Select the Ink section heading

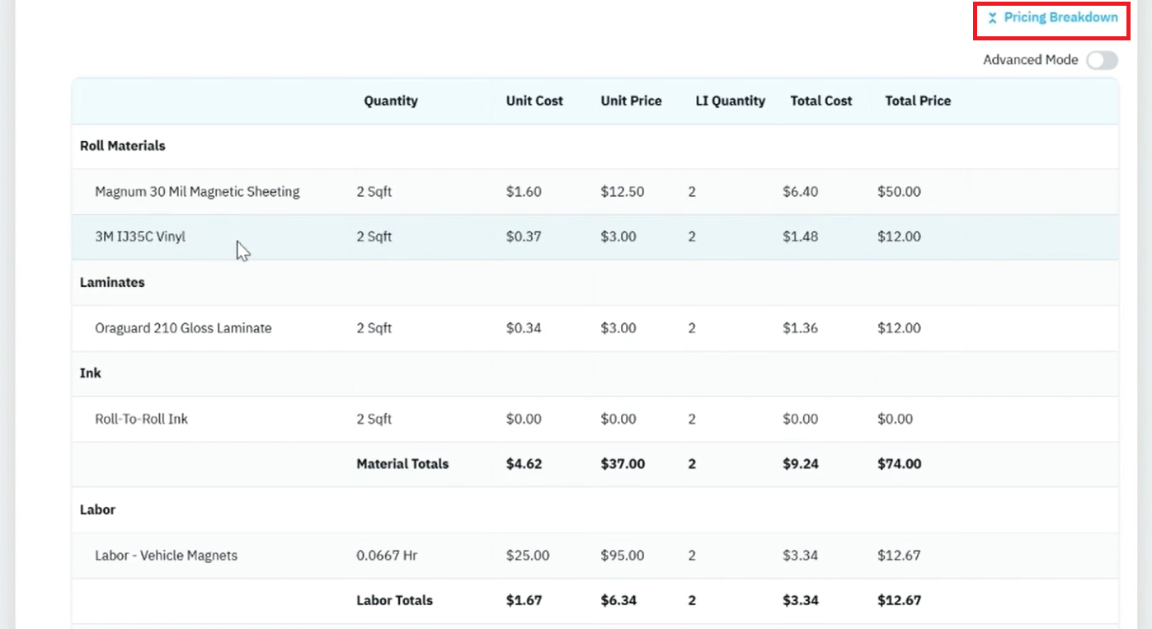(91, 373)
